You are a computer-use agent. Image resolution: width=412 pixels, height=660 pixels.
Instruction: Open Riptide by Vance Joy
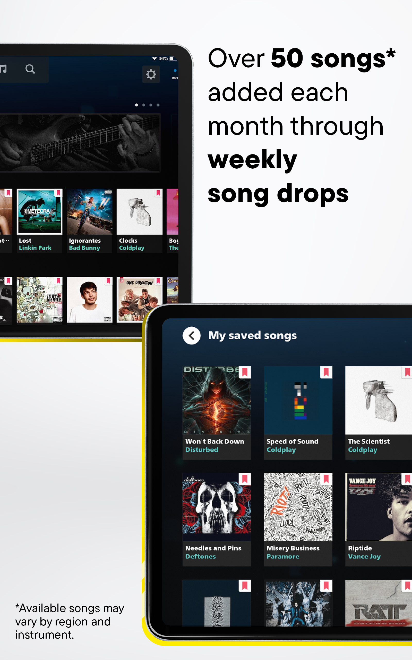pyautogui.click(x=379, y=519)
